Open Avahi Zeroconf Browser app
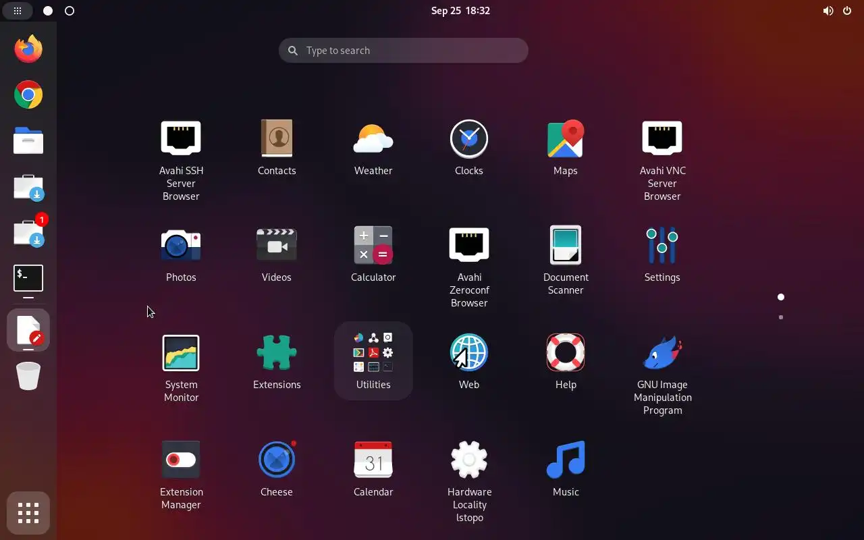The height and width of the screenshot is (540, 864). 469,267
